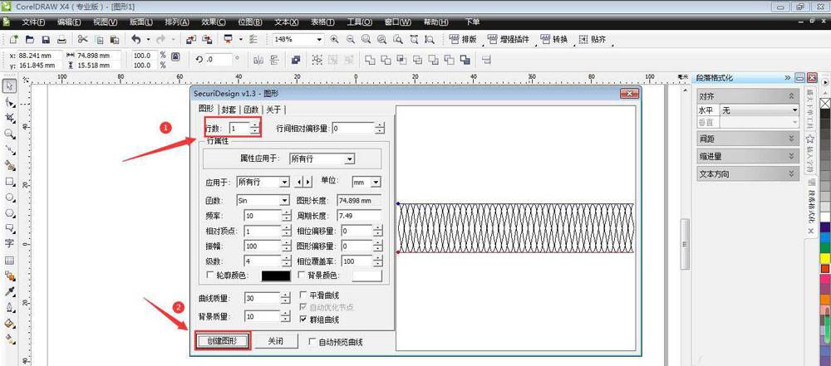
Task: Enable the 平滑曲线 checkbox
Action: tap(304, 295)
